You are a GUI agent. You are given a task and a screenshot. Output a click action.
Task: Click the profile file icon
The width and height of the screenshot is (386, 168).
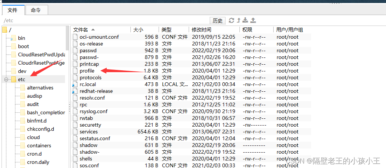(75, 71)
